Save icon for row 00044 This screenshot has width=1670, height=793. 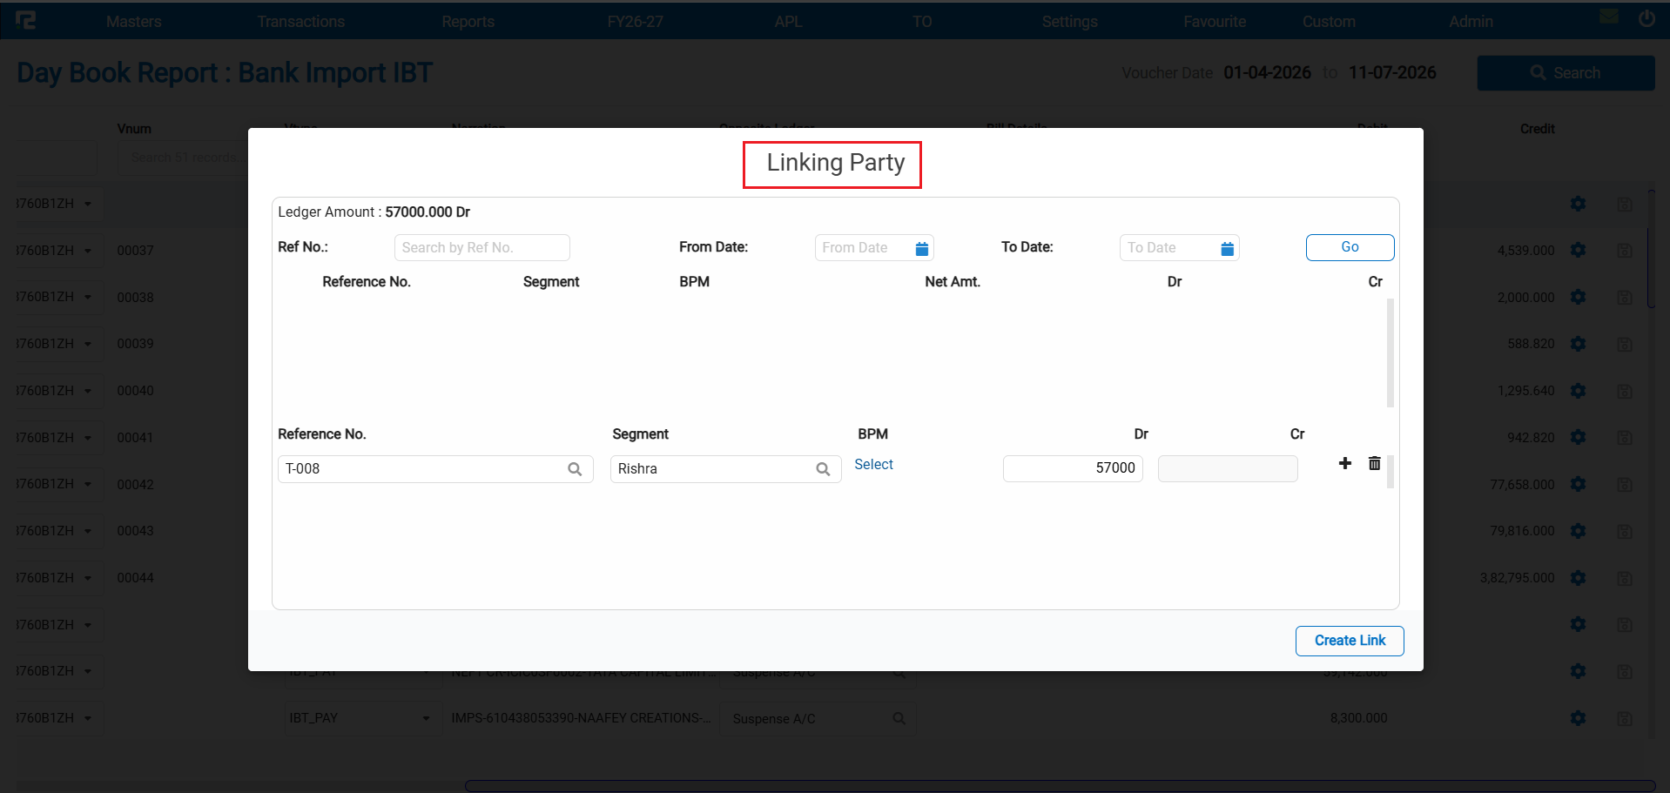point(1625,578)
